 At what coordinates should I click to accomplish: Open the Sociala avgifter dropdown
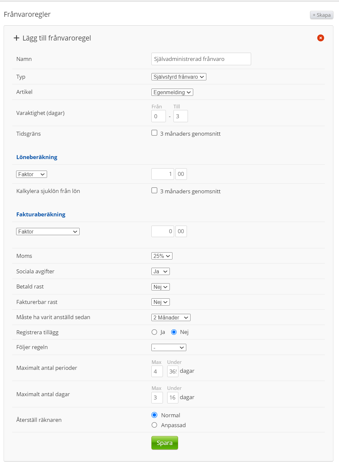pyautogui.click(x=160, y=271)
